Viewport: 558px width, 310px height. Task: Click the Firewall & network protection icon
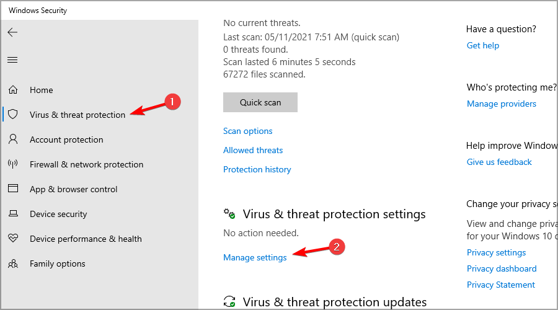click(x=12, y=164)
